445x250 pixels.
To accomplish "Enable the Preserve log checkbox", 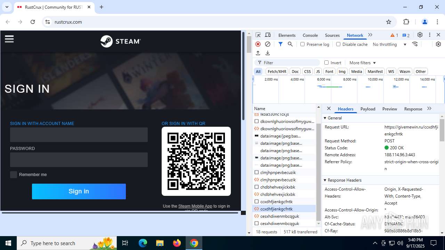I will pyautogui.click(x=302, y=44).
